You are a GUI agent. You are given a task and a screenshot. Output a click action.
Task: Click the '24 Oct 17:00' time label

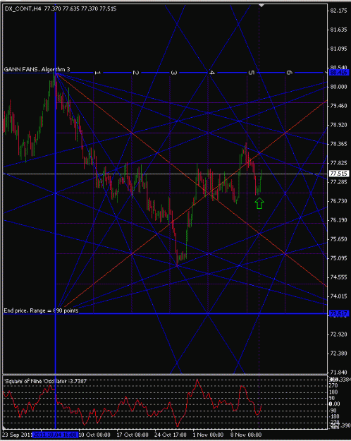171,435
